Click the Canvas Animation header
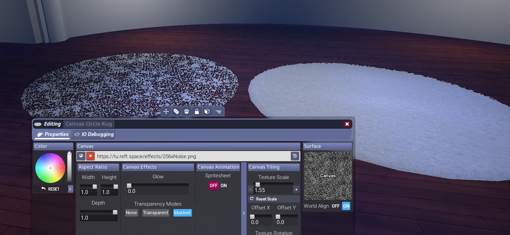Viewport: 510px width, 235px height. [218, 167]
